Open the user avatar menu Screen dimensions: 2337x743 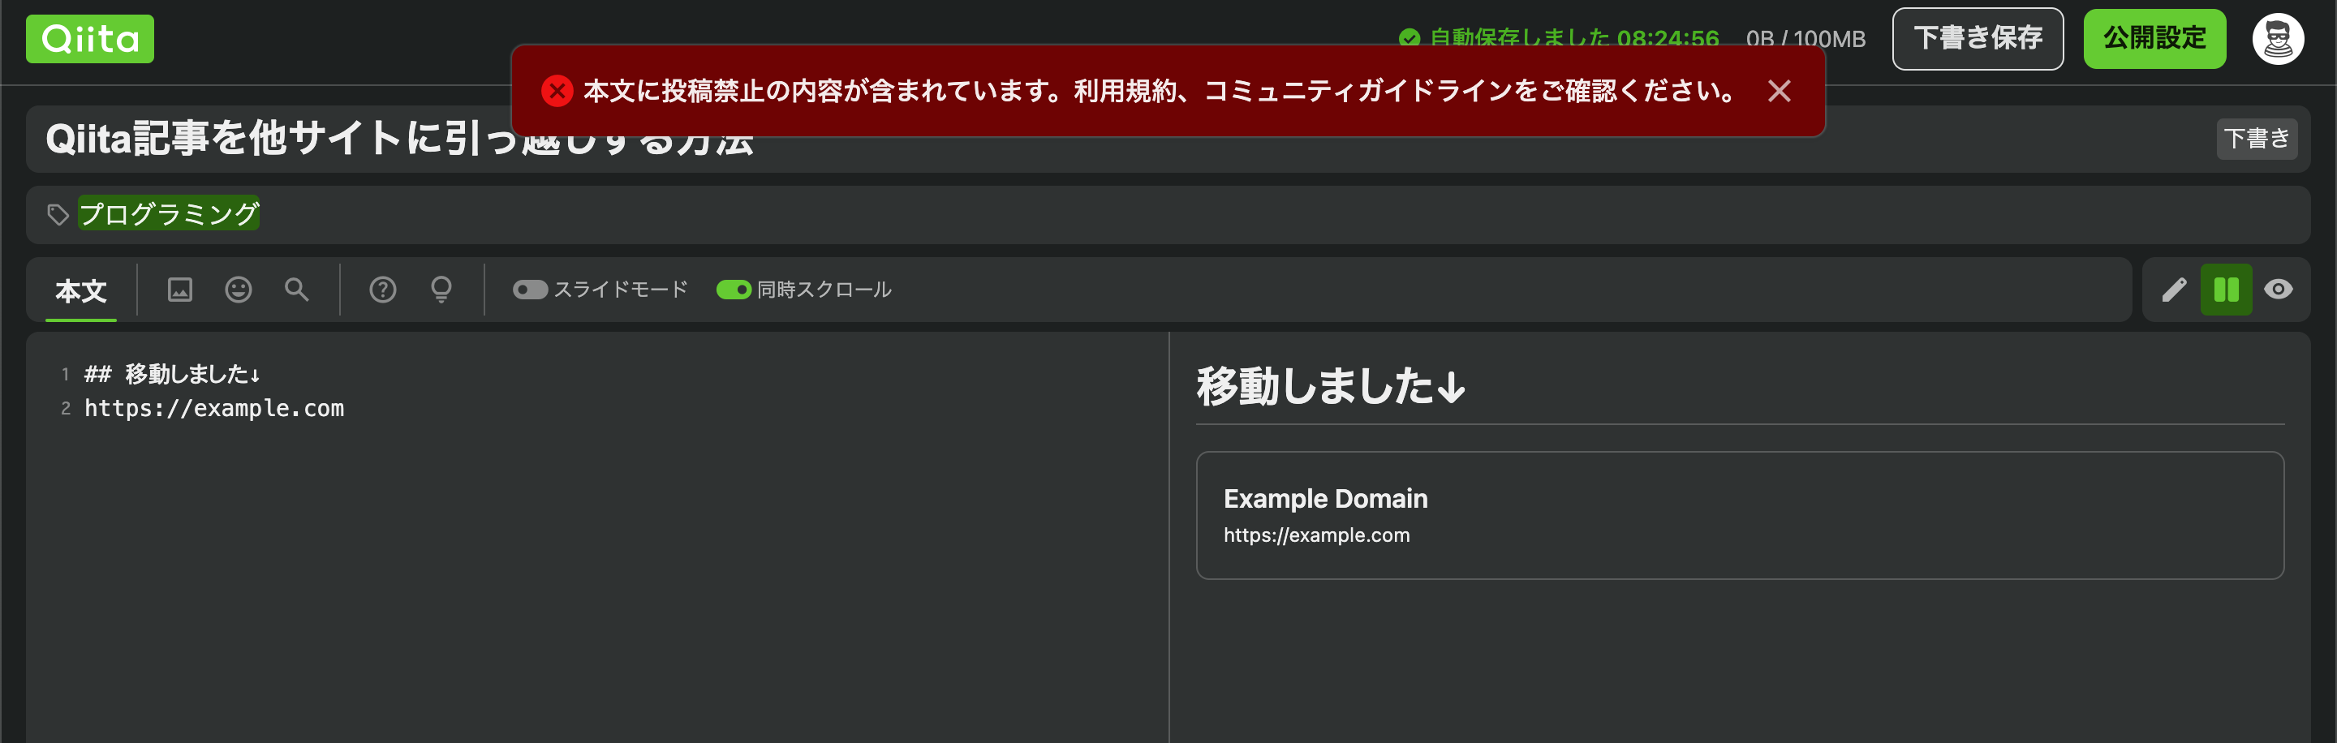point(2278,39)
